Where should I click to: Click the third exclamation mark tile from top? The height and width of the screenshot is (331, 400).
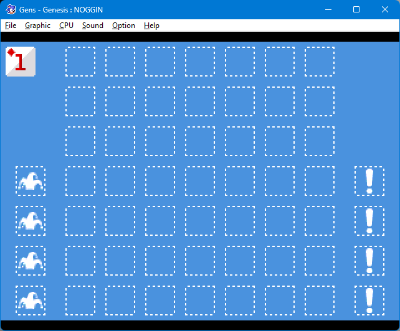point(369,261)
